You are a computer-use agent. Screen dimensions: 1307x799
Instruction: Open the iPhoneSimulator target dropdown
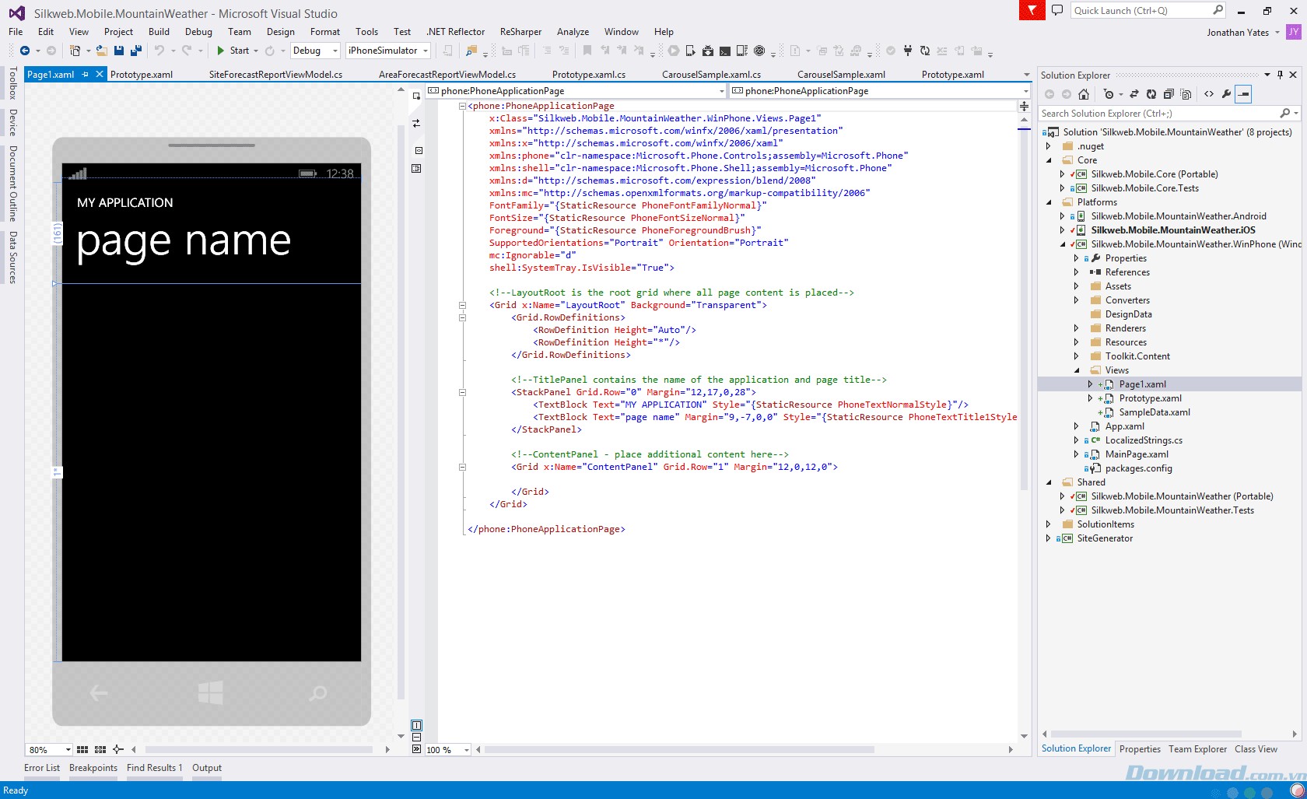(425, 51)
